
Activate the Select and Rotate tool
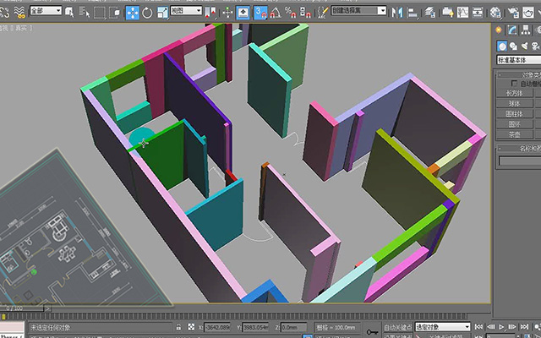[147, 13]
